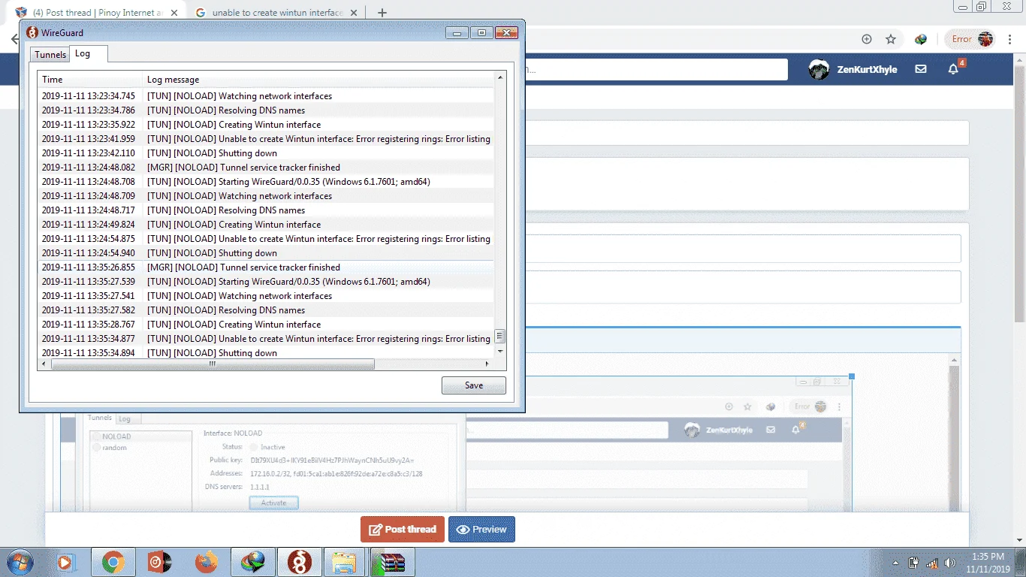1026x577 pixels.
Task: Select the 13:23:41.959 Unable to create Wintun row
Action: click(266, 139)
